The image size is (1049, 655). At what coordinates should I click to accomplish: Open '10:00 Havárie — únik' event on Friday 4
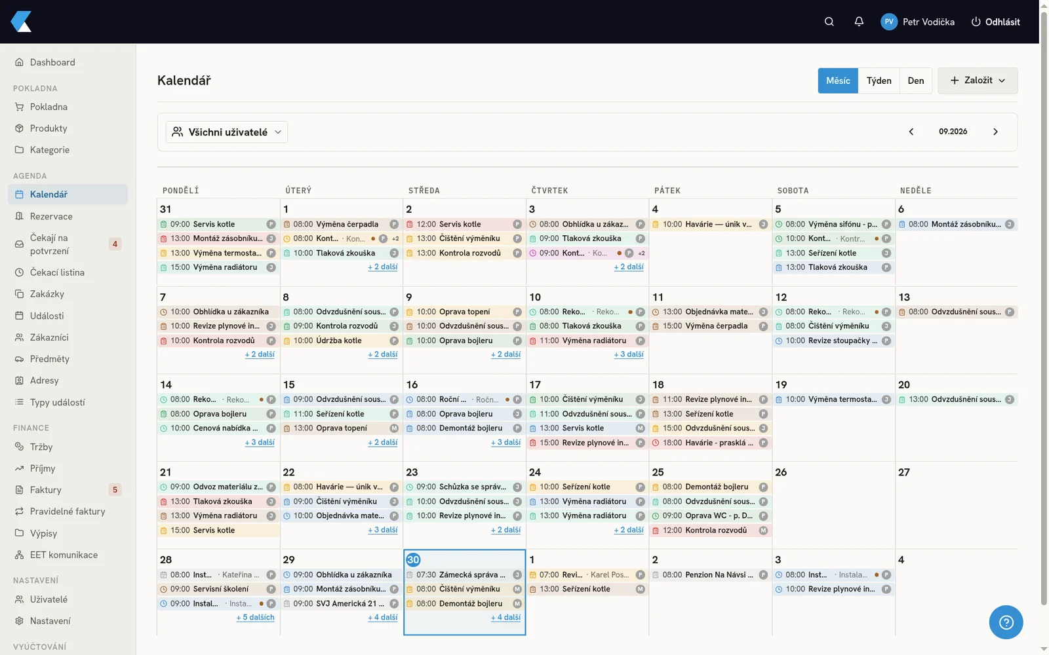pos(711,224)
